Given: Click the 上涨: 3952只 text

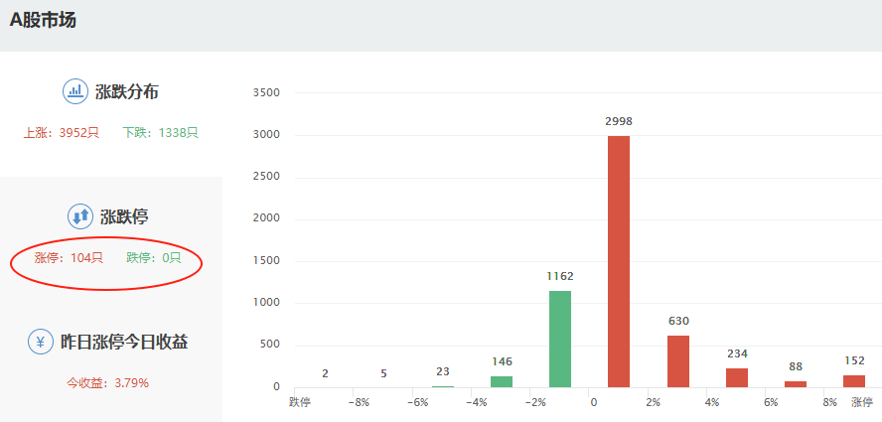Looking at the screenshot, I should [62, 132].
